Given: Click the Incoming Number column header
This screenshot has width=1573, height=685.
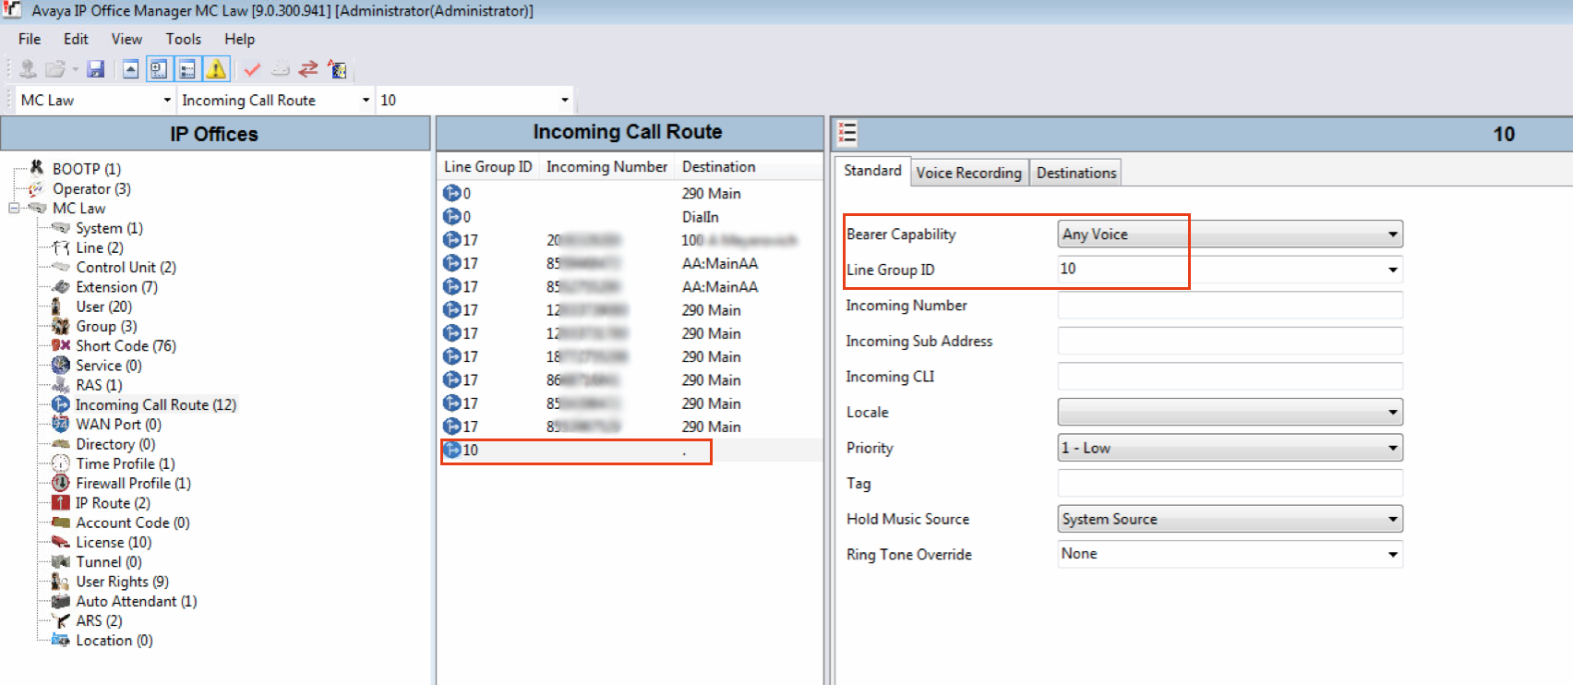Looking at the screenshot, I should pos(606,167).
